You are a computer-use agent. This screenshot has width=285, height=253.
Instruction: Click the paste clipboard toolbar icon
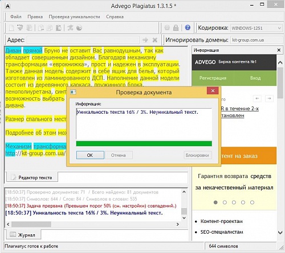point(59,28)
